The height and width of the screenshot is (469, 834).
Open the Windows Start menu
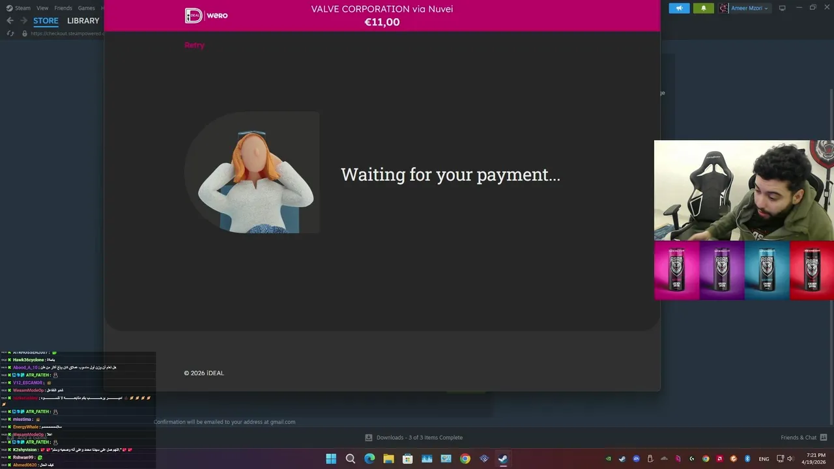[331, 459]
